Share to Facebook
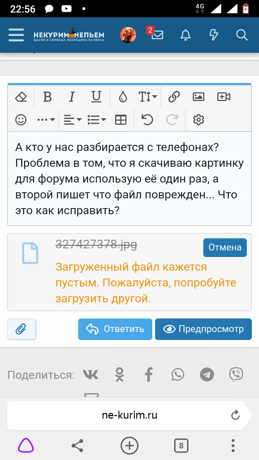This screenshot has height=460, width=259. point(149,375)
